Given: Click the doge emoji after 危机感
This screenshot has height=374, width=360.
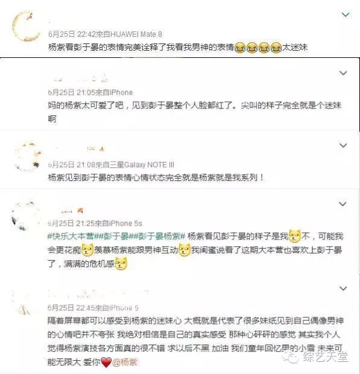Looking at the screenshot, I should click(121, 264).
